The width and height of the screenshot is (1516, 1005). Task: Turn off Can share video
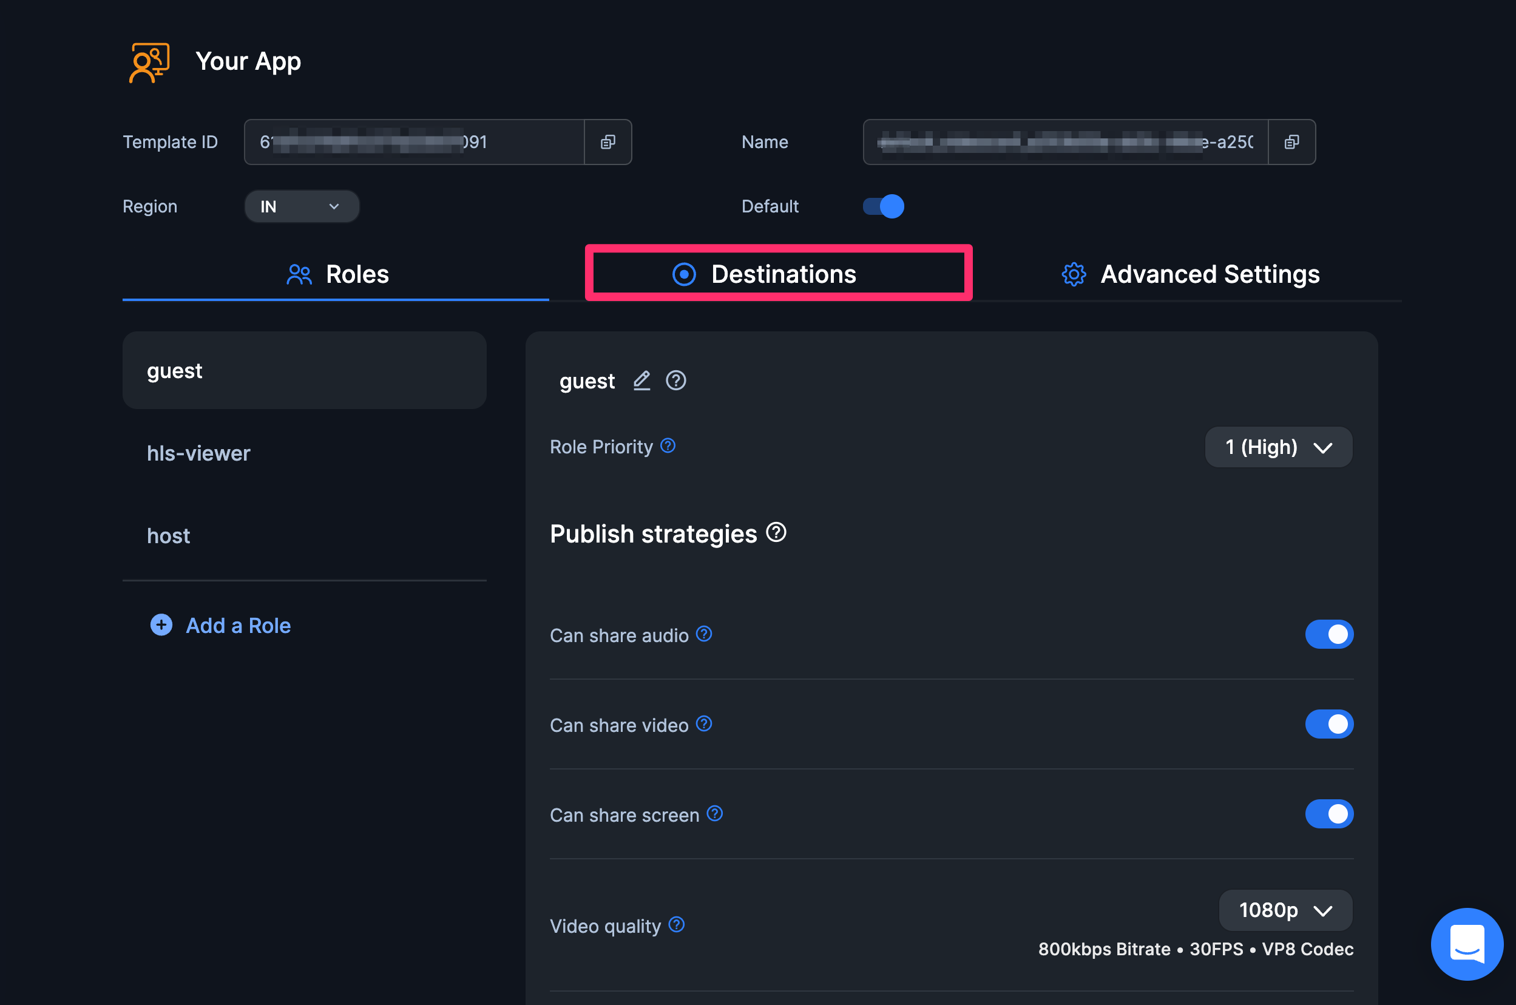1328,723
